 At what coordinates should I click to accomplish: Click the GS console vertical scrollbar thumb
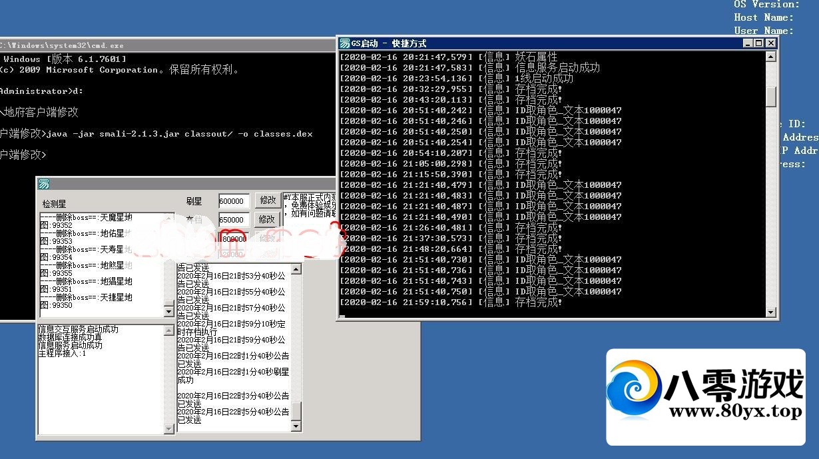click(771, 97)
